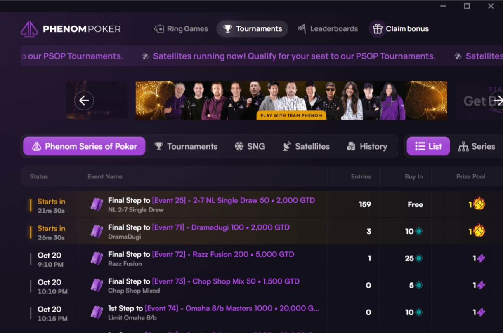Click the prize ticket icon for Razz Fusion row
The image size is (503, 333).
click(x=481, y=258)
